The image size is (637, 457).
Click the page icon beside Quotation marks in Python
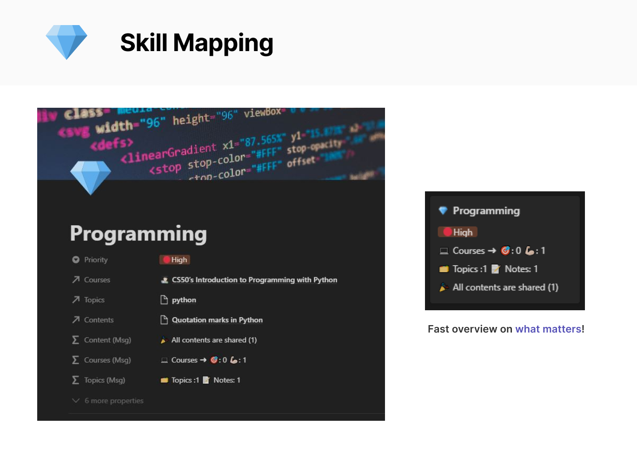tap(164, 320)
